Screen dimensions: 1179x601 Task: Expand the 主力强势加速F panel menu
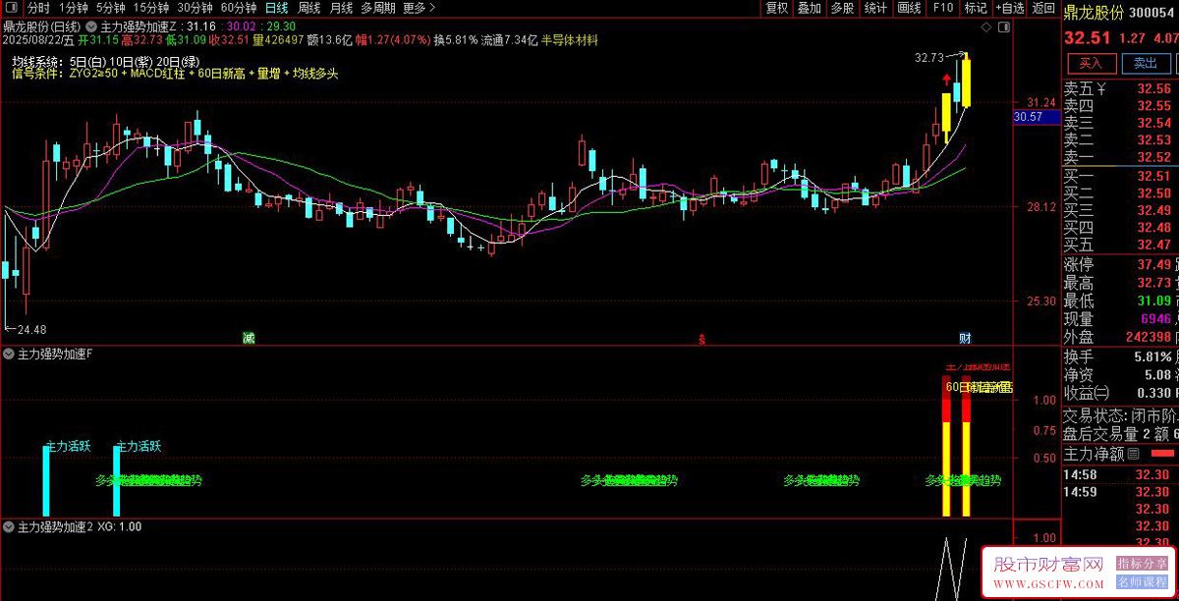coord(9,354)
